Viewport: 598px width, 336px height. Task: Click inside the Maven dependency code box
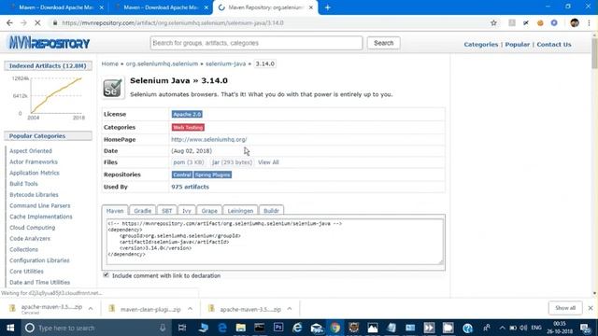coord(275,242)
